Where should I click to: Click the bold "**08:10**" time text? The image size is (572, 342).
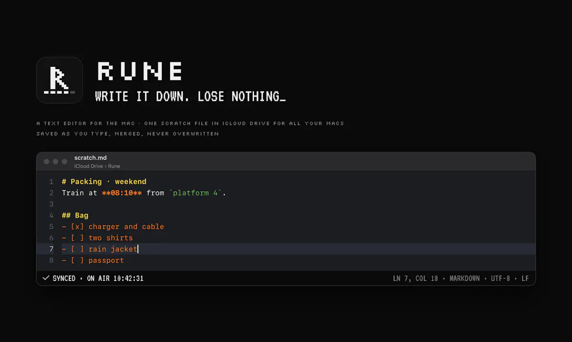tap(122, 193)
